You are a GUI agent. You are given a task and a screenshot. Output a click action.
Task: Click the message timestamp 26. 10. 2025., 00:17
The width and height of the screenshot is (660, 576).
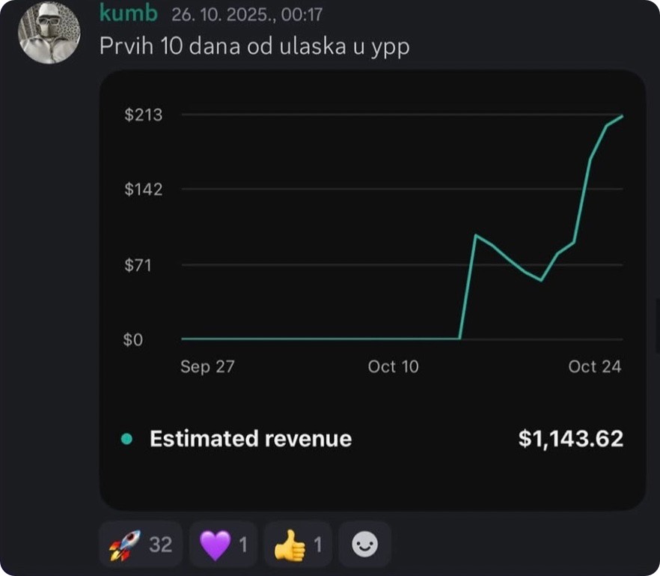(246, 15)
